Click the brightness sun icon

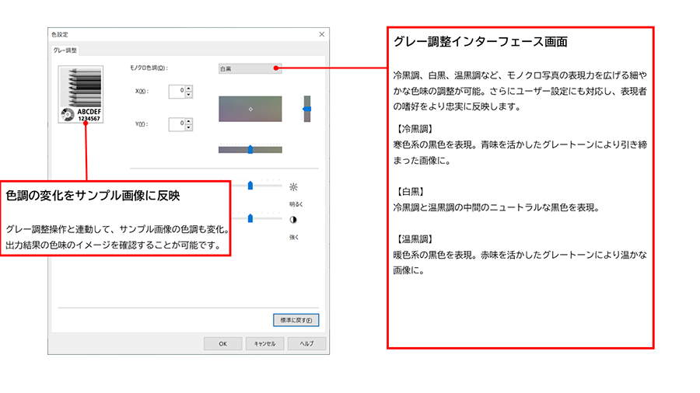tap(293, 187)
